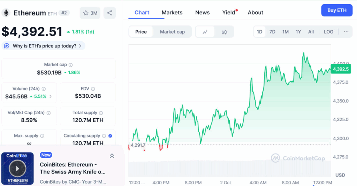Select the Price toggle option
Viewport: 357px width, 186px height.
141,32
